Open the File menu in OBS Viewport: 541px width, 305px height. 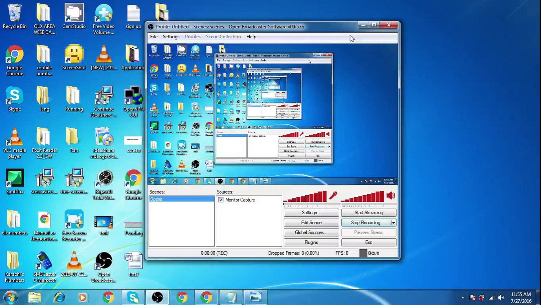(x=154, y=37)
